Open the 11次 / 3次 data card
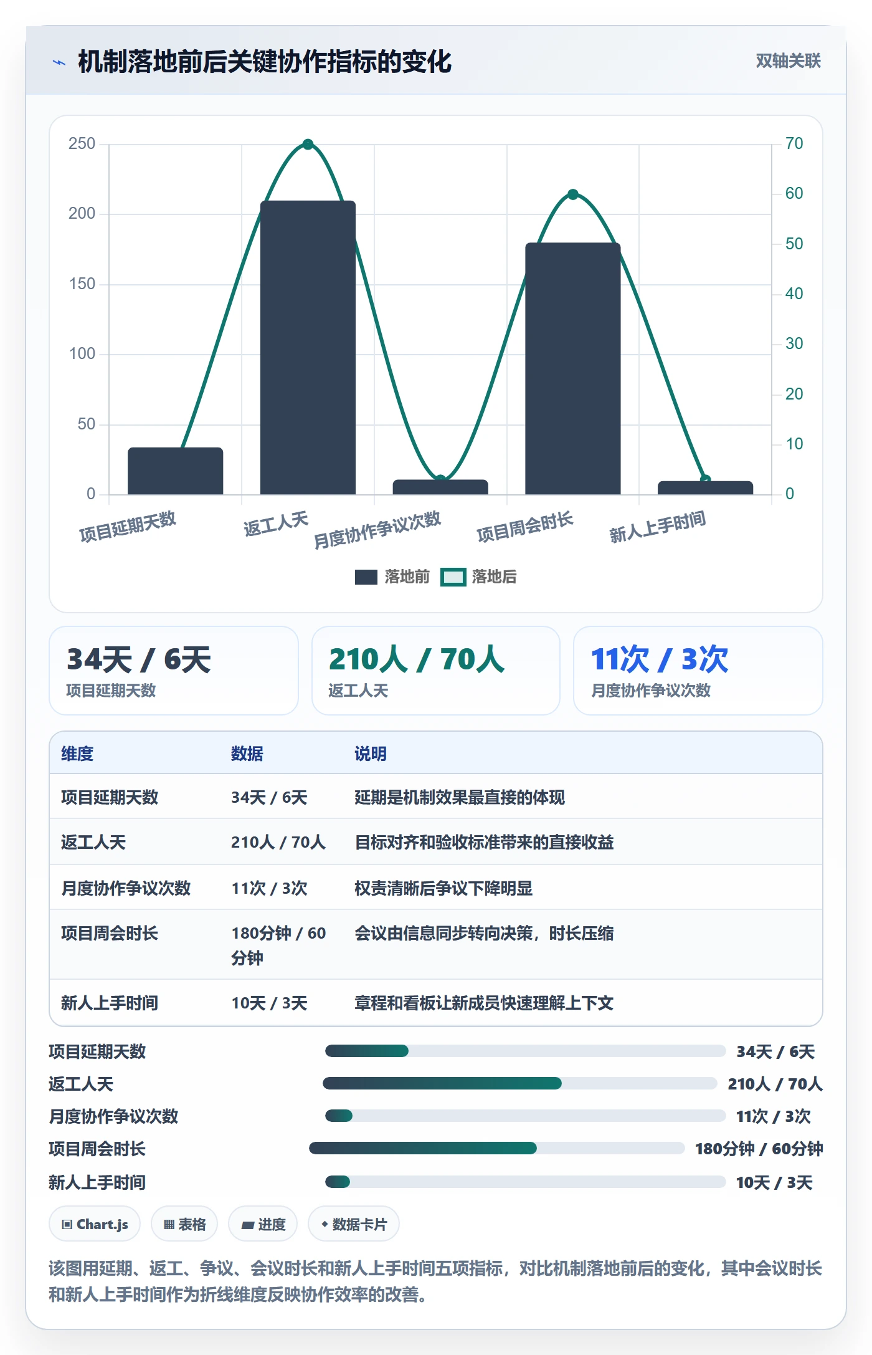The image size is (872, 1355). (x=698, y=671)
